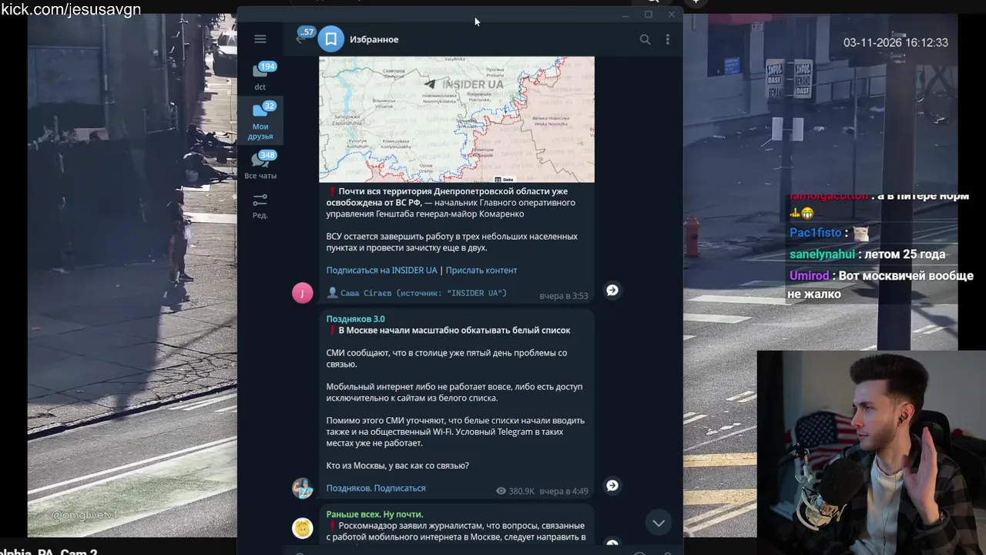
Task: Click Ред. to edit chat folders
Action: pos(260,206)
